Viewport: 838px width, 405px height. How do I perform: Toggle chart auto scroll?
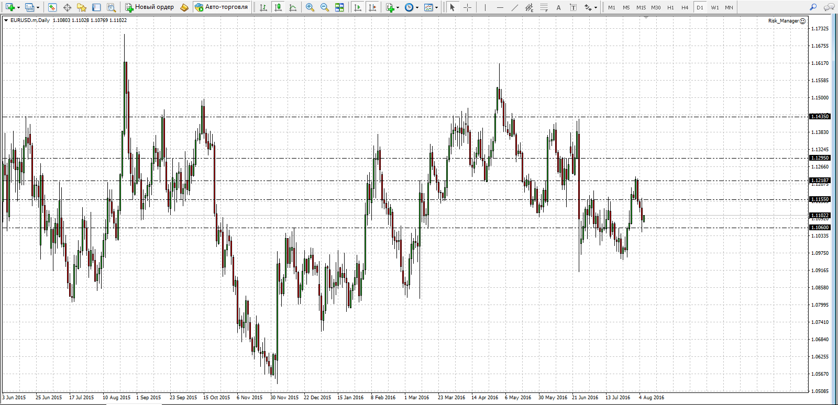click(358, 7)
